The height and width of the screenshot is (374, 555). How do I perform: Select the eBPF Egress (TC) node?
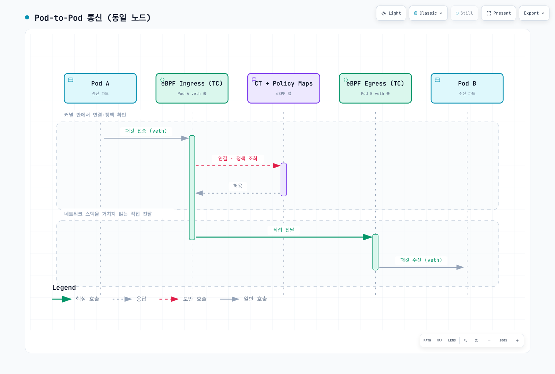click(375, 88)
